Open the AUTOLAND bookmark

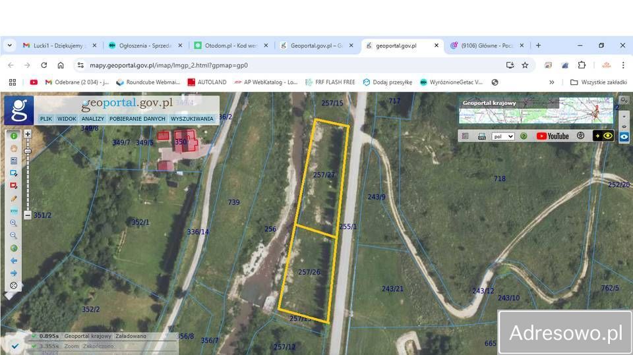(207, 82)
